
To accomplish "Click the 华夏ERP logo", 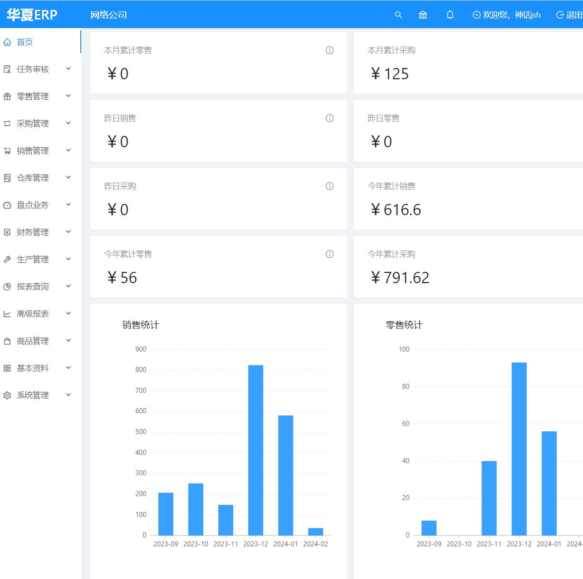I will click(x=32, y=14).
